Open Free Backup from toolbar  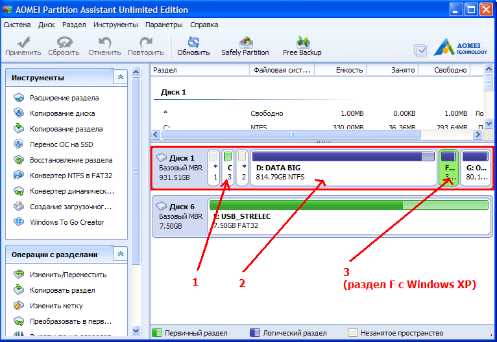[x=302, y=46]
